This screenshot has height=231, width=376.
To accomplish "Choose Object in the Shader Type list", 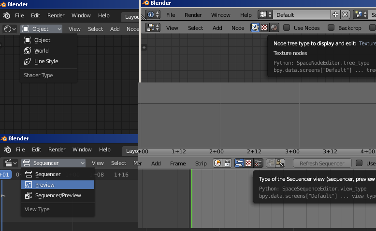I will pos(49,40).
